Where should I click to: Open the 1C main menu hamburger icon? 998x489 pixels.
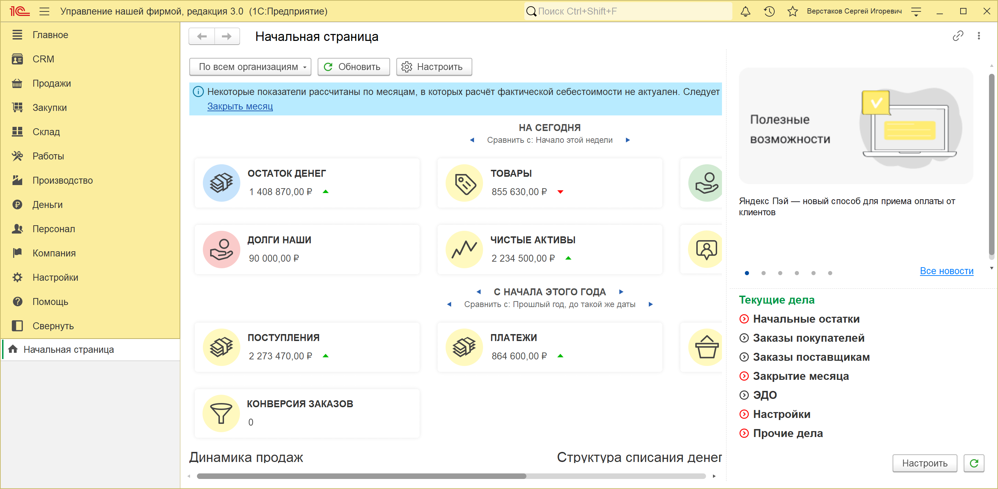click(x=44, y=11)
